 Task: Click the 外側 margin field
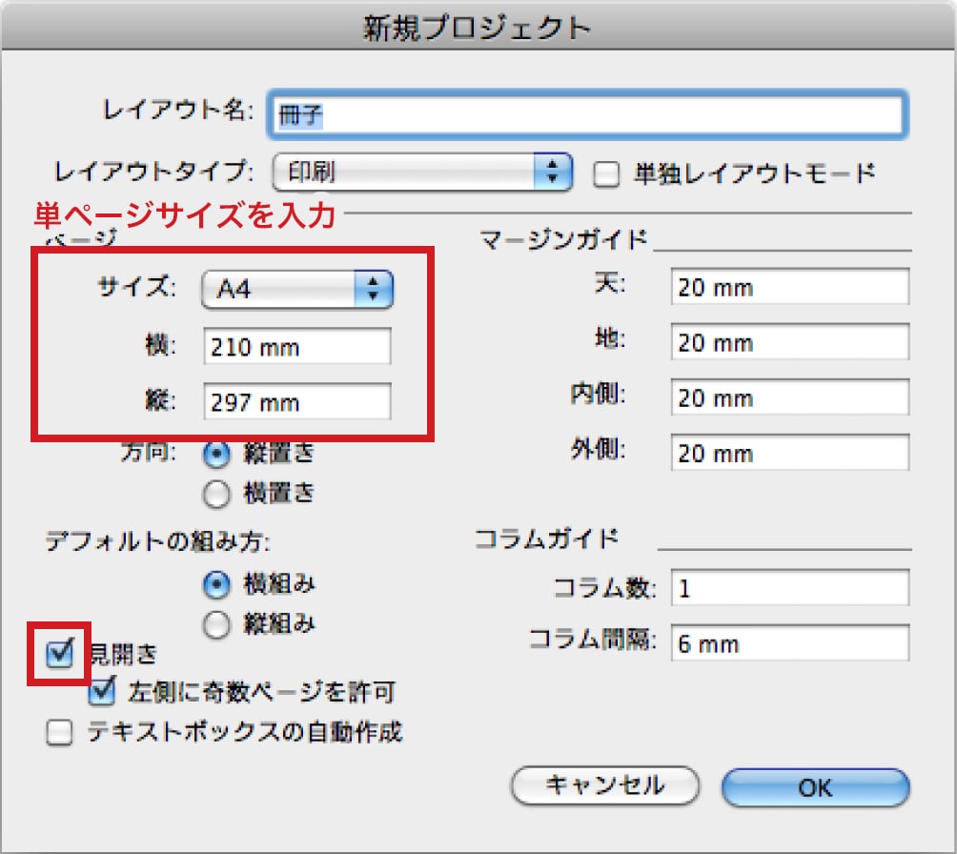(789, 453)
